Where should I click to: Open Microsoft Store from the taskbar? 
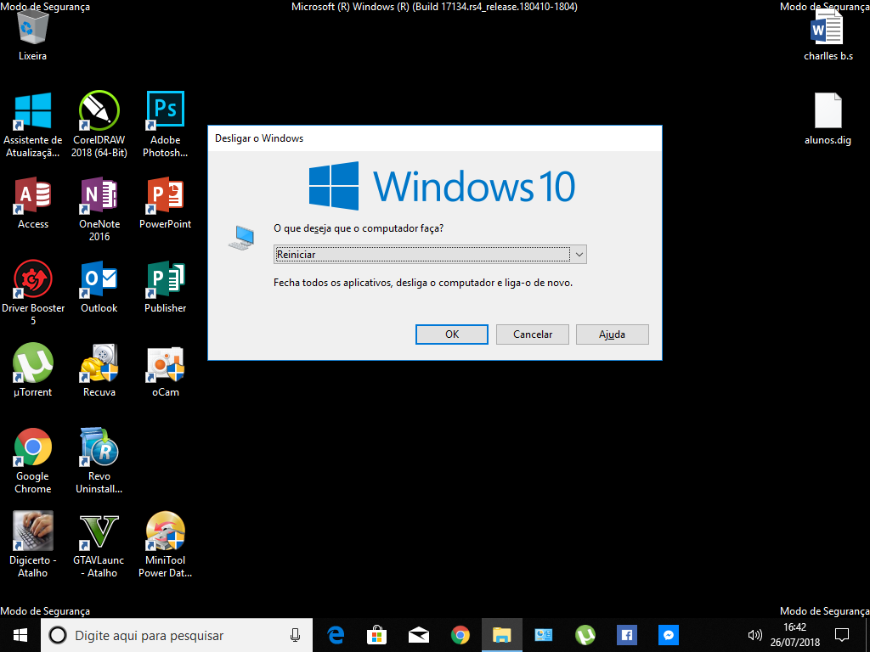[376, 635]
